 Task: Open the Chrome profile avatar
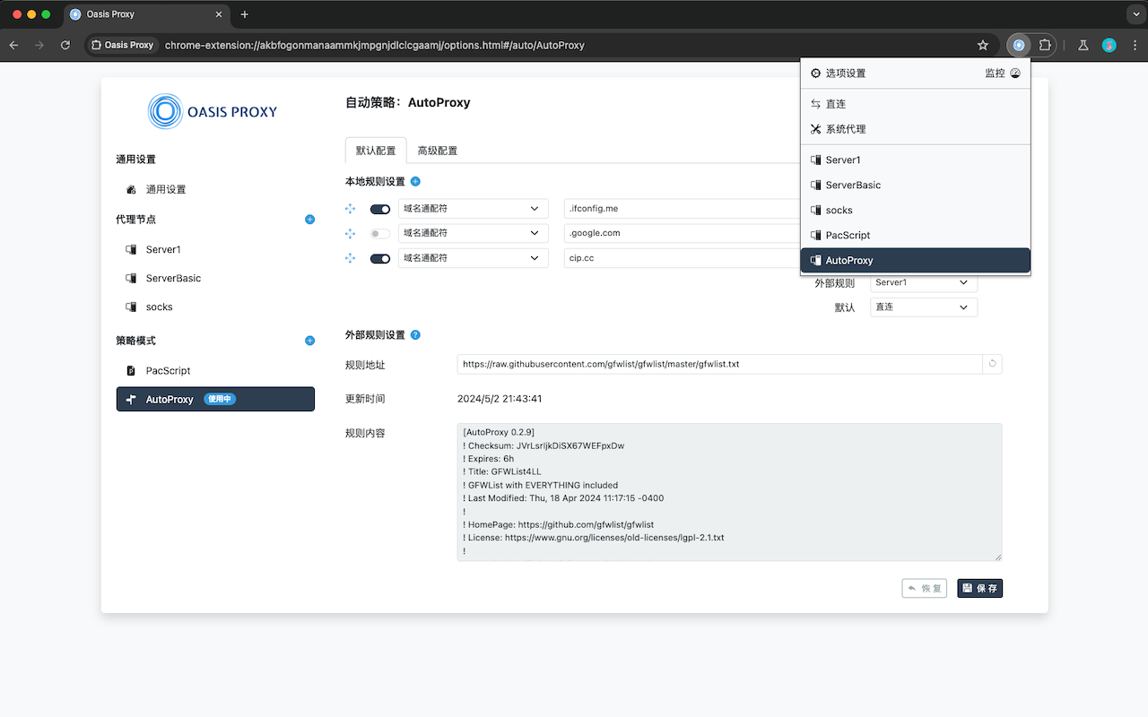1109,45
